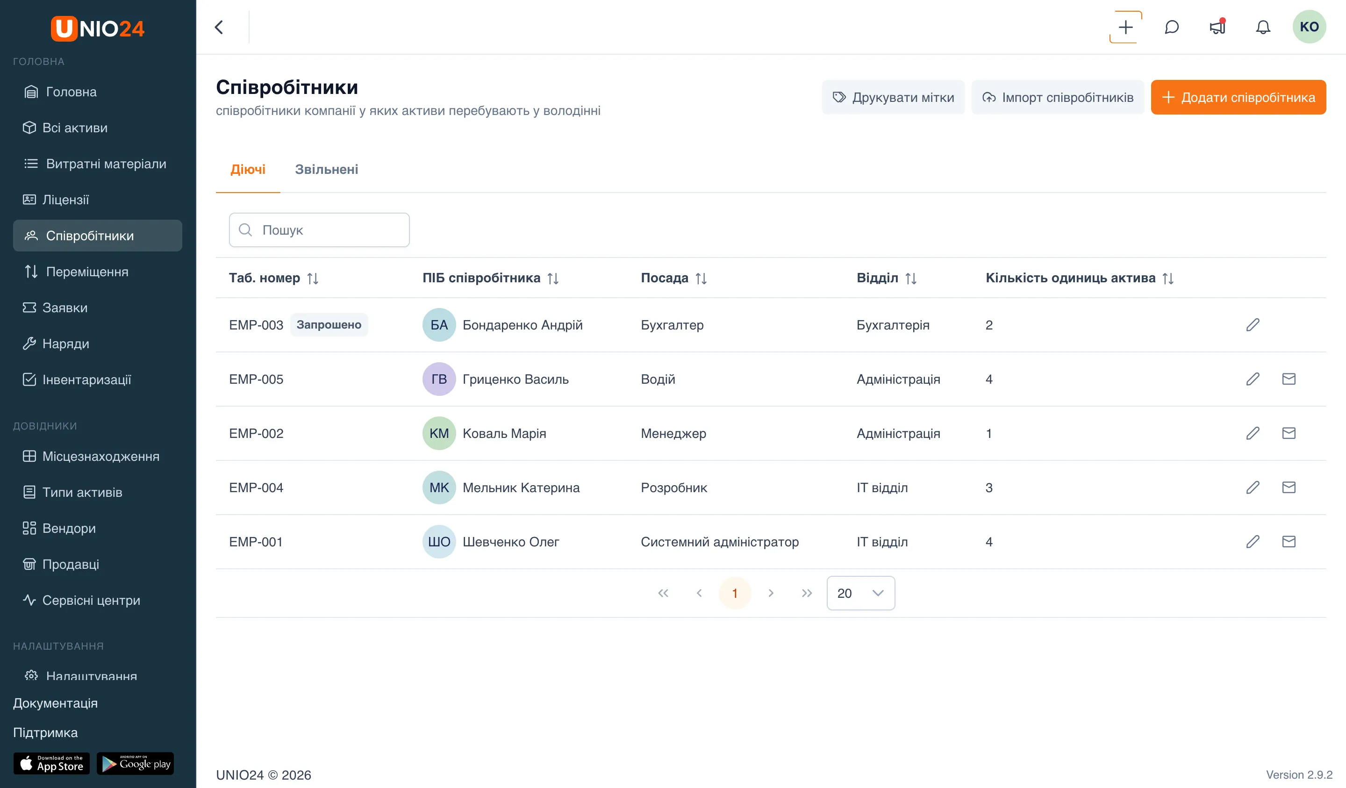Send invitation email to Коваль Марія
Viewport: 1346px width, 788px height.
click(1289, 433)
